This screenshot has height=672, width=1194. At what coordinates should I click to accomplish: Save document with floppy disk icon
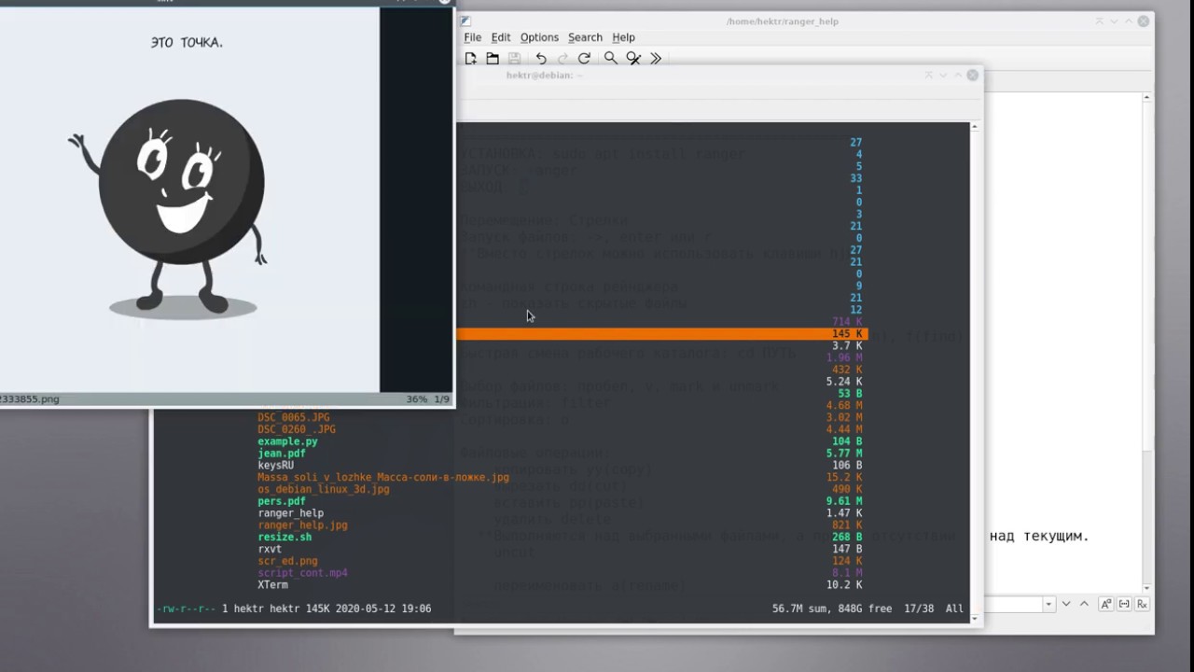coord(514,58)
